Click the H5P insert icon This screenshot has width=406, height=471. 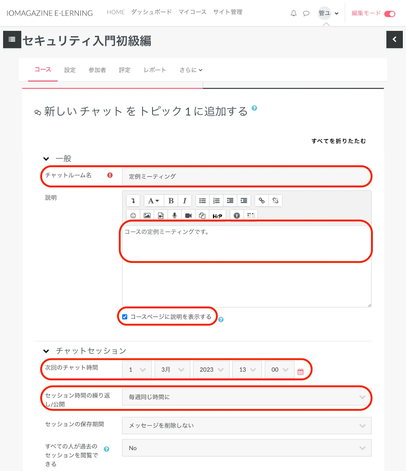[217, 216]
